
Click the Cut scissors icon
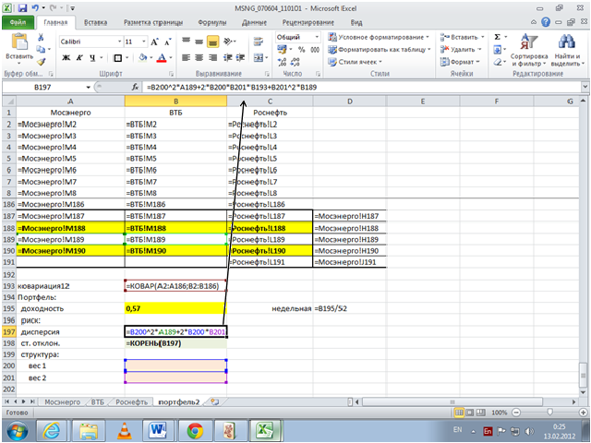click(41, 37)
